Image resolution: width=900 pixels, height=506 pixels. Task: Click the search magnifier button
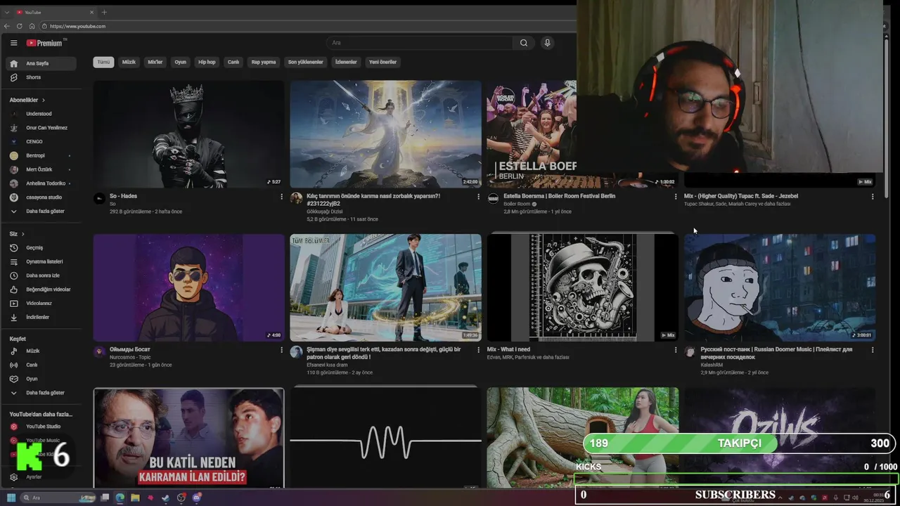tap(524, 43)
